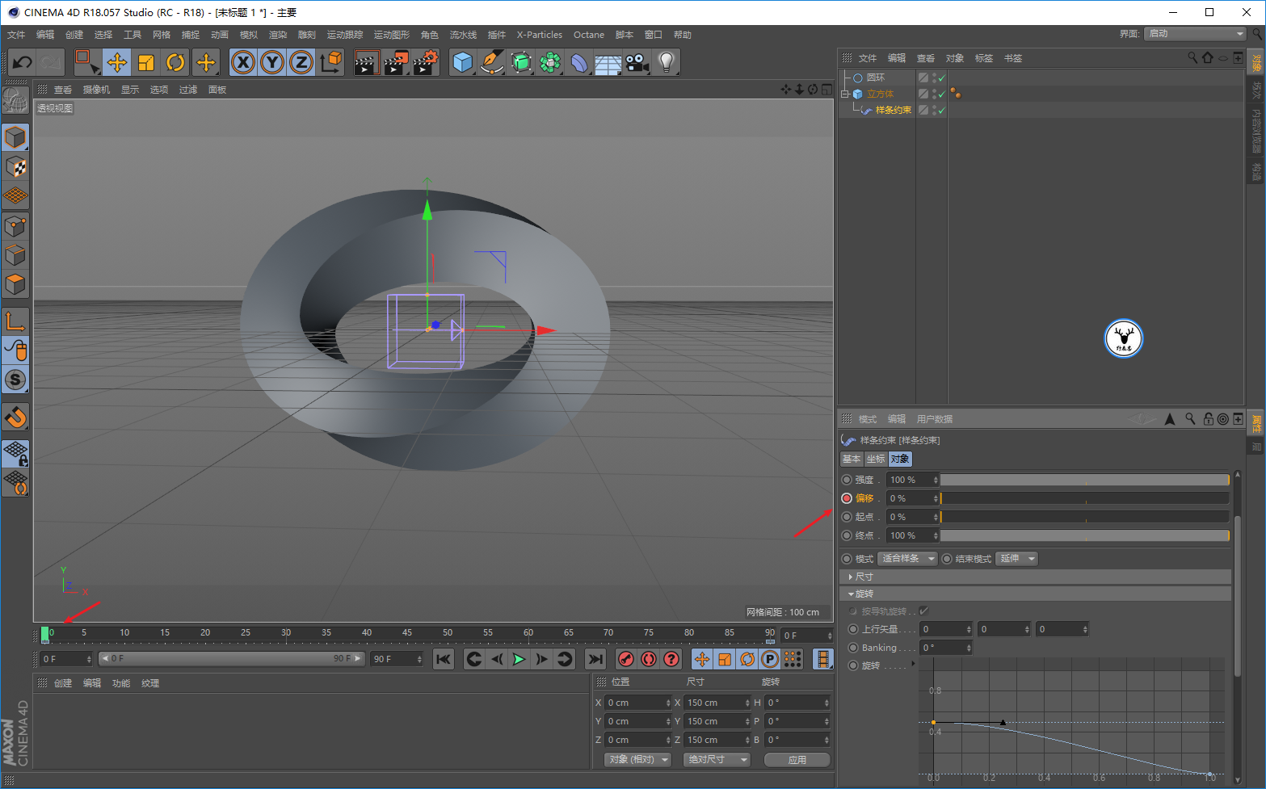The width and height of the screenshot is (1266, 789).
Task: Add a Camera object
Action: [637, 62]
